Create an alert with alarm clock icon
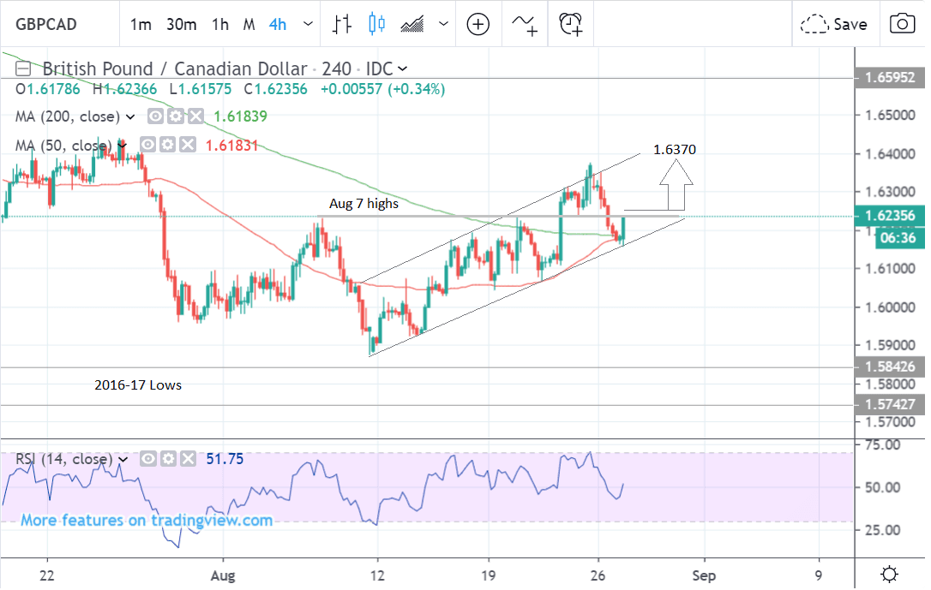931x590 pixels. (571, 24)
